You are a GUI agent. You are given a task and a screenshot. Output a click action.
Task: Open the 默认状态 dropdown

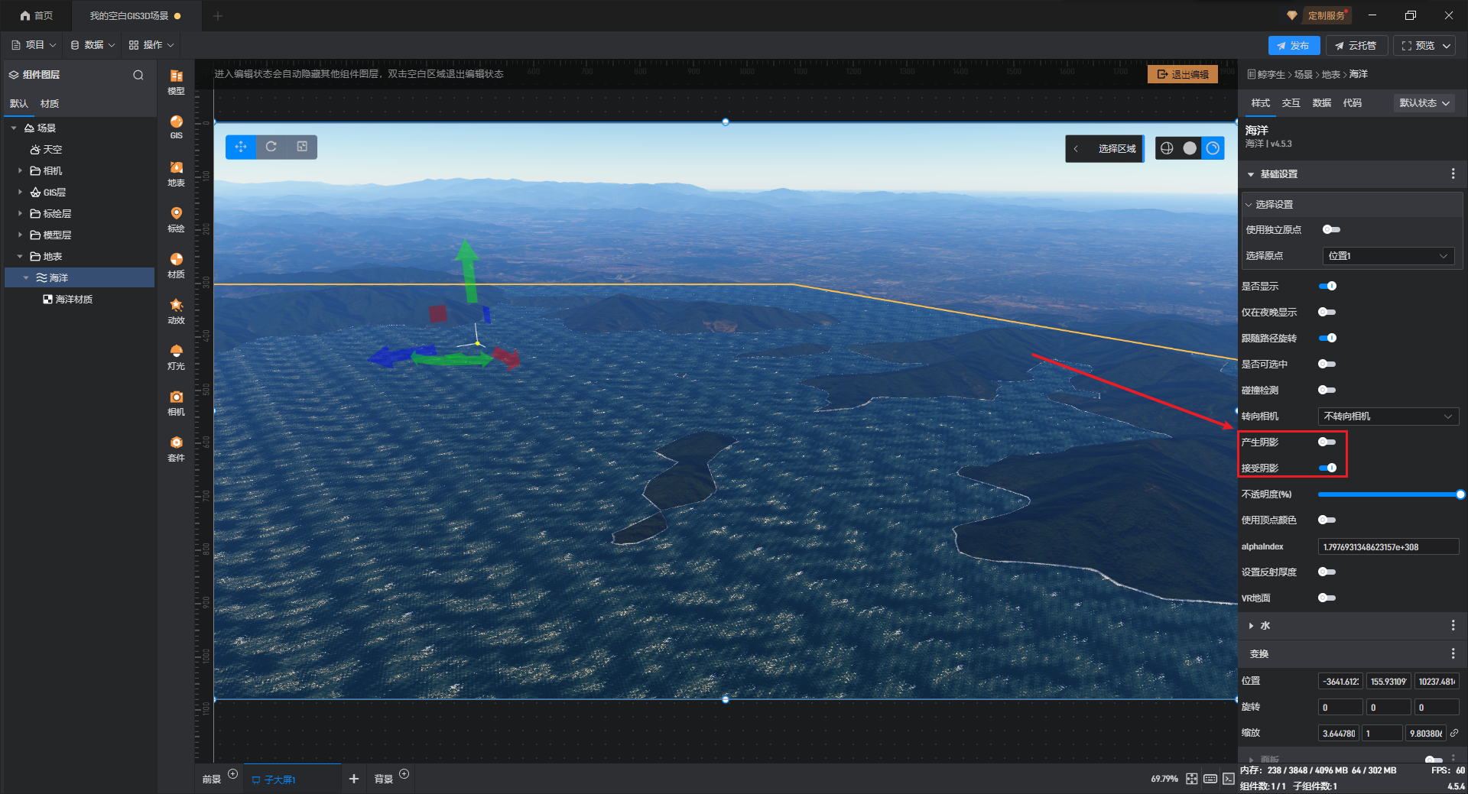(1424, 103)
